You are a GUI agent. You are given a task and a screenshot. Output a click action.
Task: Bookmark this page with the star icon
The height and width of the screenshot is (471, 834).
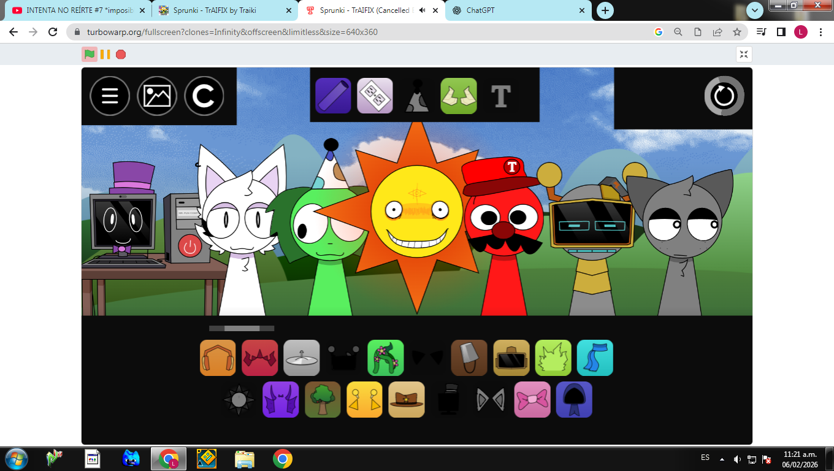tap(737, 32)
